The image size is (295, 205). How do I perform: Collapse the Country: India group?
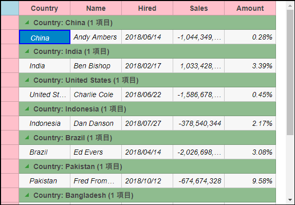coord(27,51)
